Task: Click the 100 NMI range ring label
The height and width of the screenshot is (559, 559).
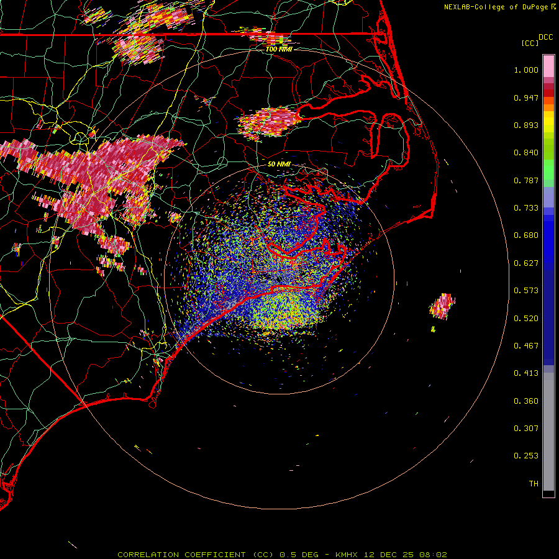Action: coord(279,49)
